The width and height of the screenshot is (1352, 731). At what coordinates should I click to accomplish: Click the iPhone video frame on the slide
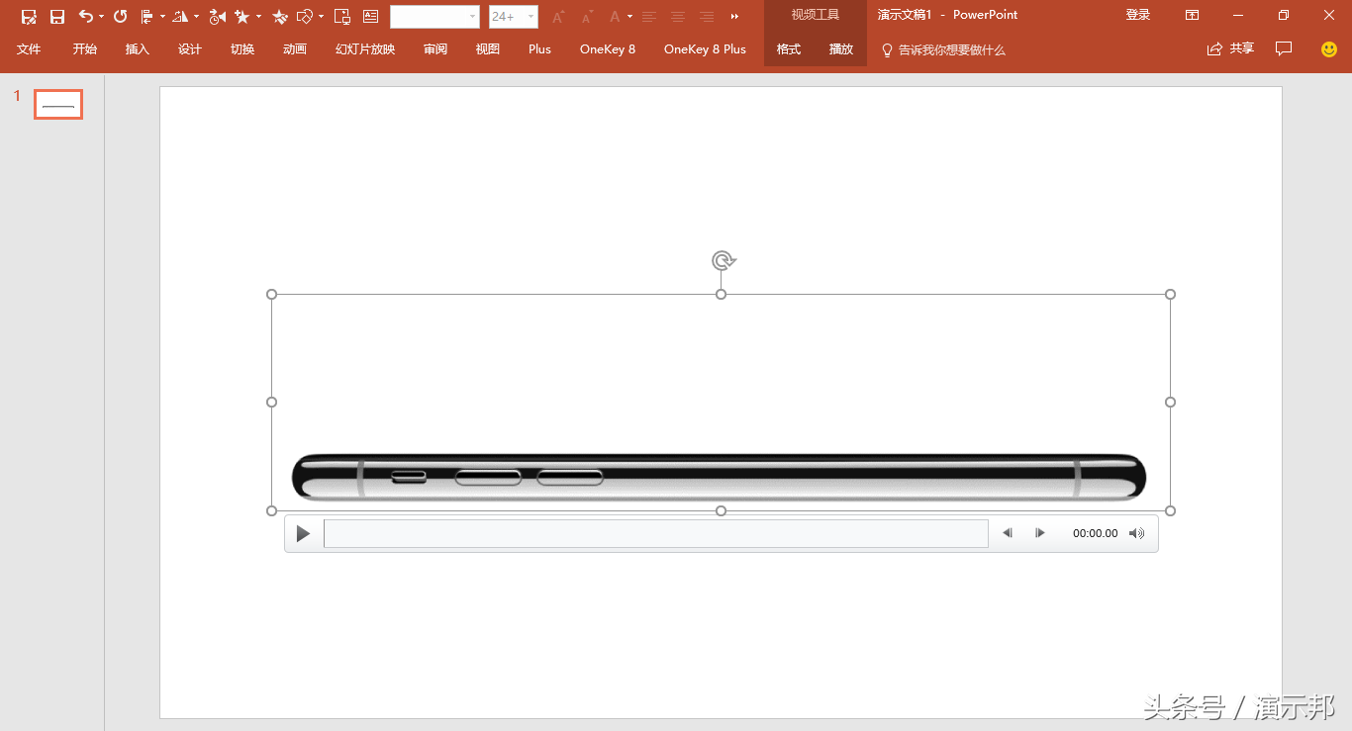coord(721,402)
